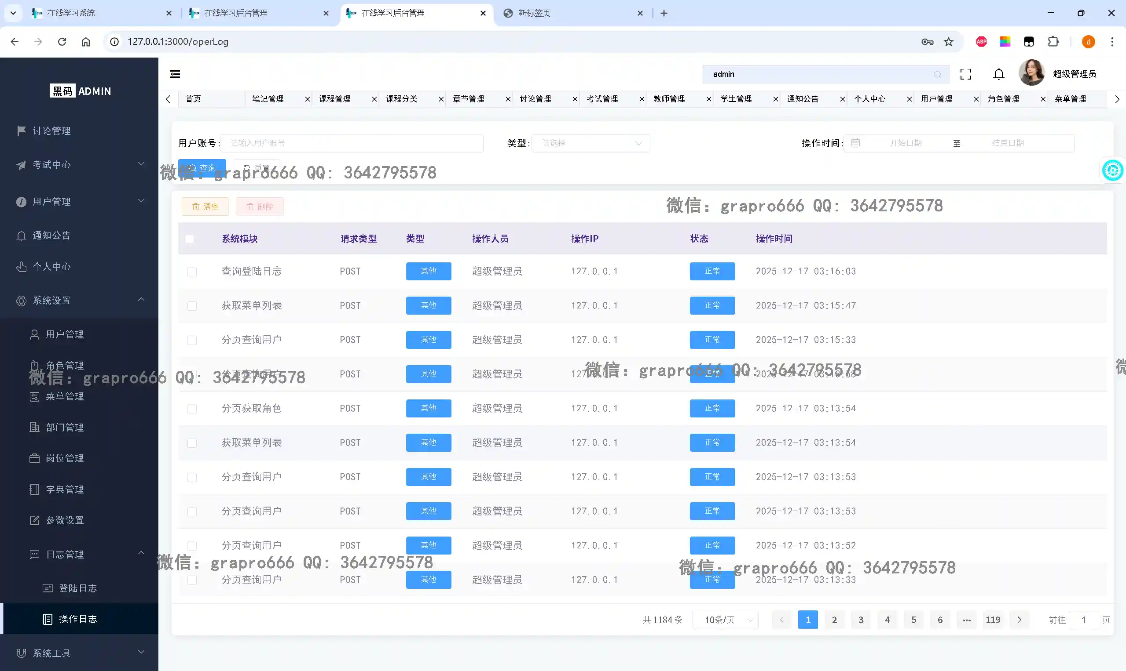Click the 查询 search button

click(202, 168)
